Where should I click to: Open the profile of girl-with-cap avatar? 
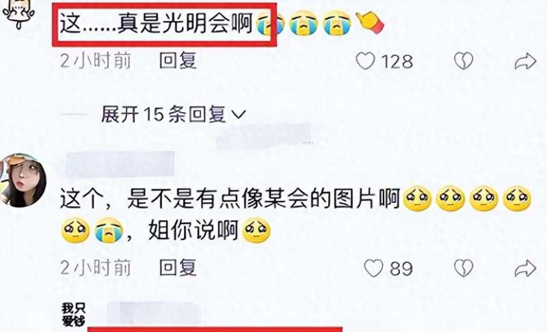point(23,180)
